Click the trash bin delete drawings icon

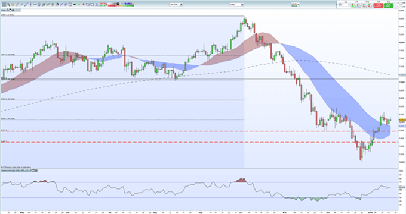pyautogui.click(x=53, y=4)
